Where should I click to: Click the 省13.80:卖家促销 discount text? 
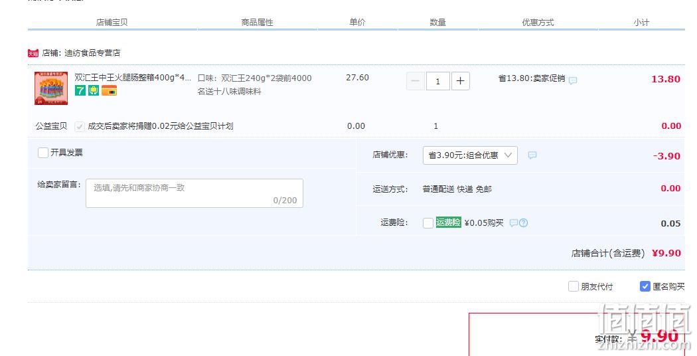pyautogui.click(x=532, y=78)
